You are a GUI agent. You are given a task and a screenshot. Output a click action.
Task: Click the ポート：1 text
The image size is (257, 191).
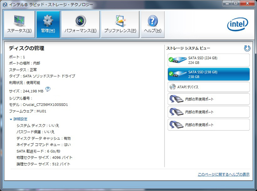(17, 57)
